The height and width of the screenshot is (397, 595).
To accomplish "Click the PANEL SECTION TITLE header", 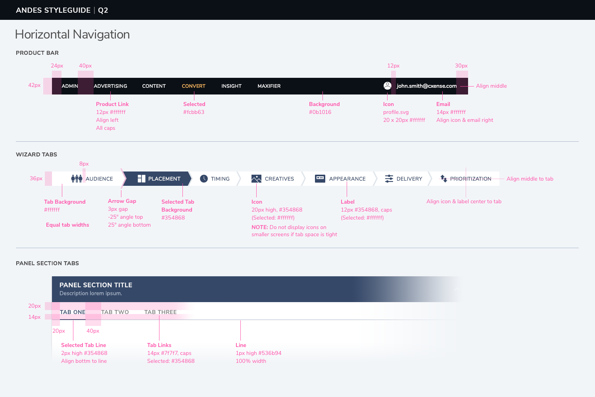I will pyautogui.click(x=96, y=285).
